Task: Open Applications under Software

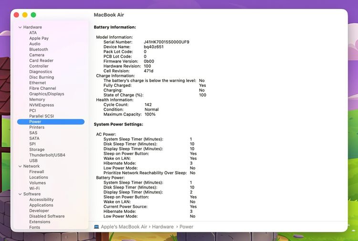Action: tap(41, 205)
